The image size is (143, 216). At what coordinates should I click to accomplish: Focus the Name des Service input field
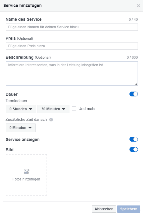(x=72, y=27)
